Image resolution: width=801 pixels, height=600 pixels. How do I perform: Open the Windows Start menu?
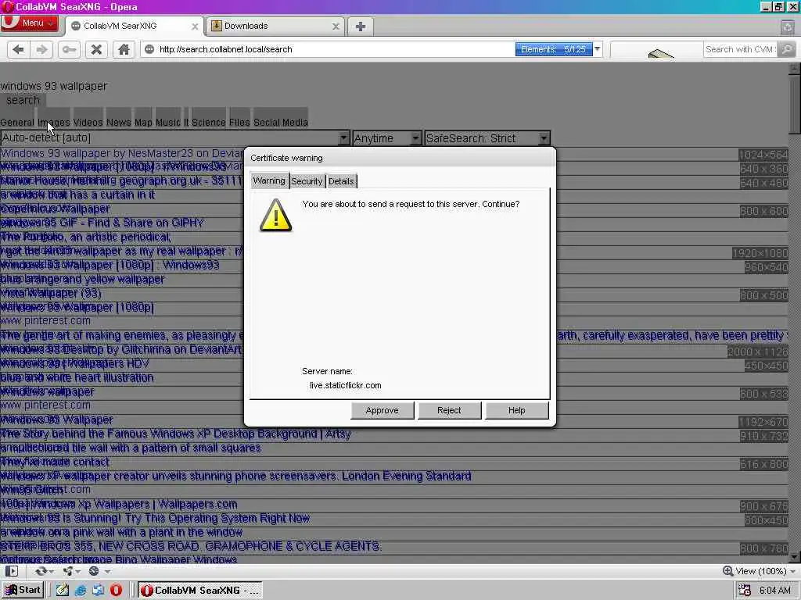(x=23, y=590)
